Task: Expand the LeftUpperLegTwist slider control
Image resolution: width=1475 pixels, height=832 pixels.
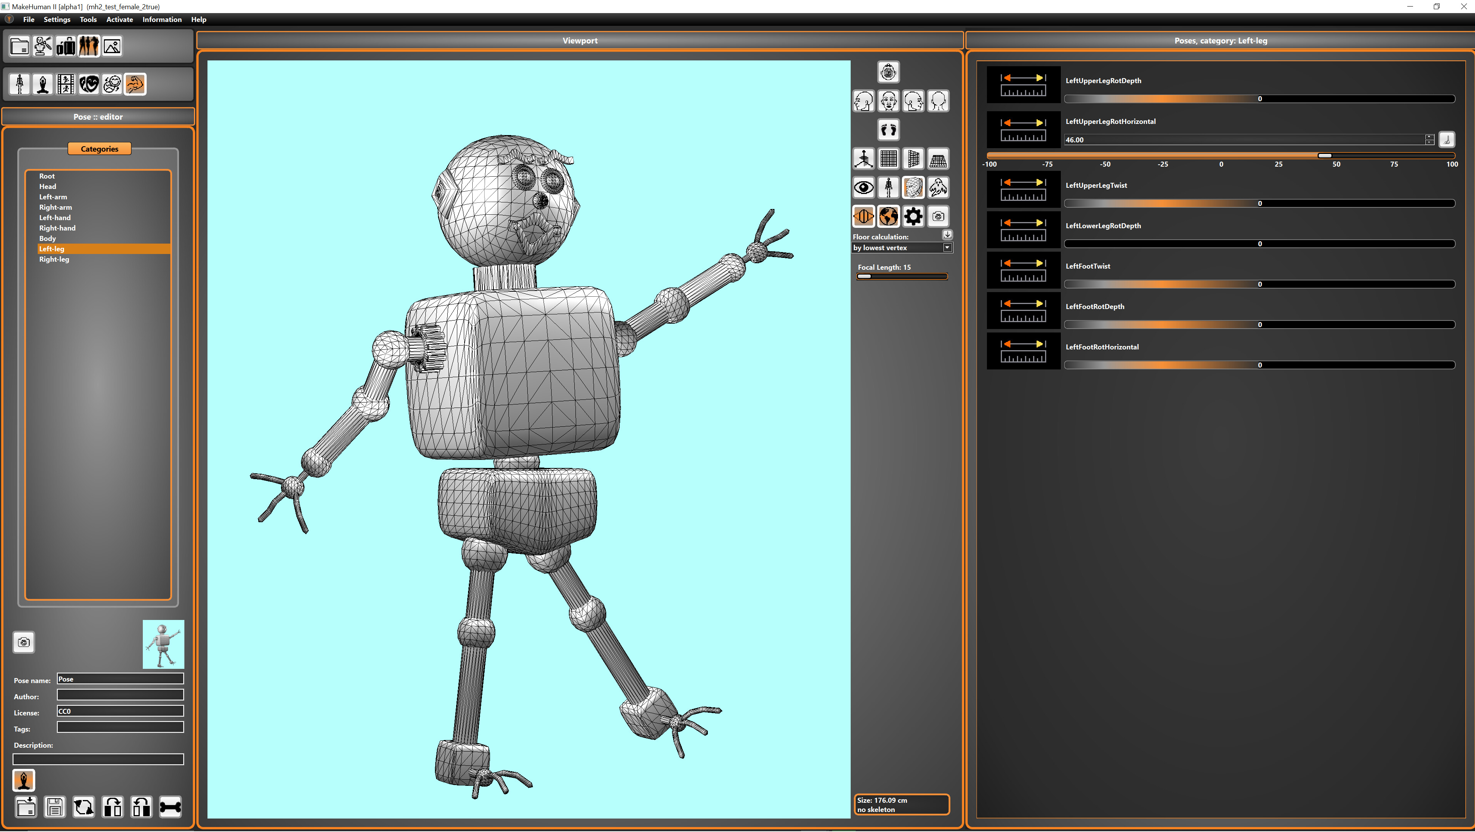Action: coord(1023,190)
